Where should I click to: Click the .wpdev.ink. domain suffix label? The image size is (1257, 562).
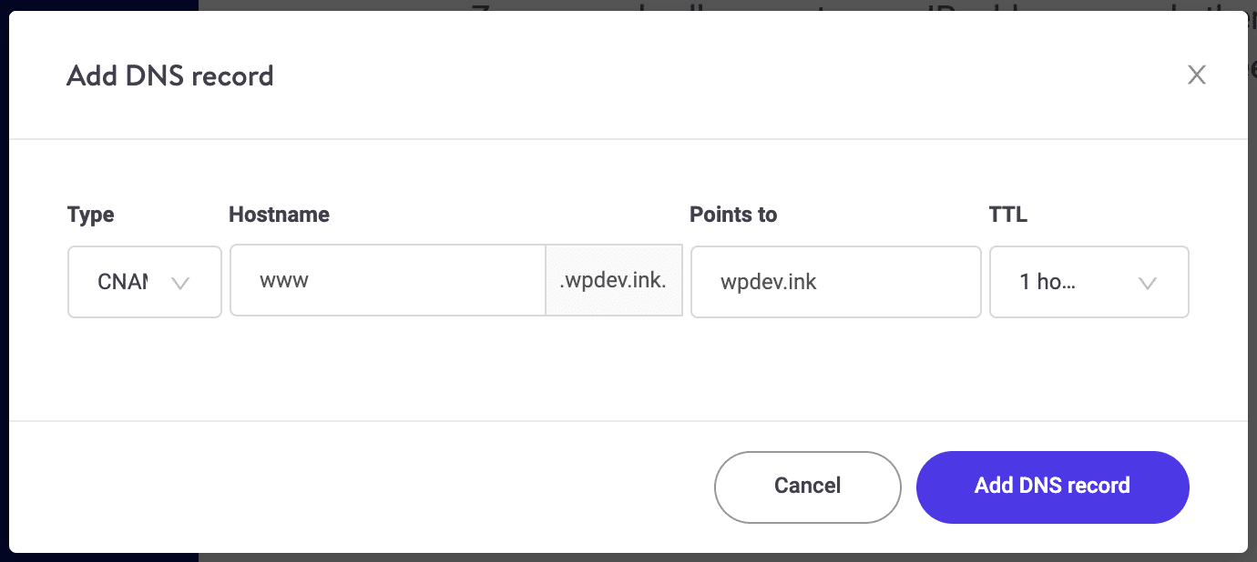(614, 280)
